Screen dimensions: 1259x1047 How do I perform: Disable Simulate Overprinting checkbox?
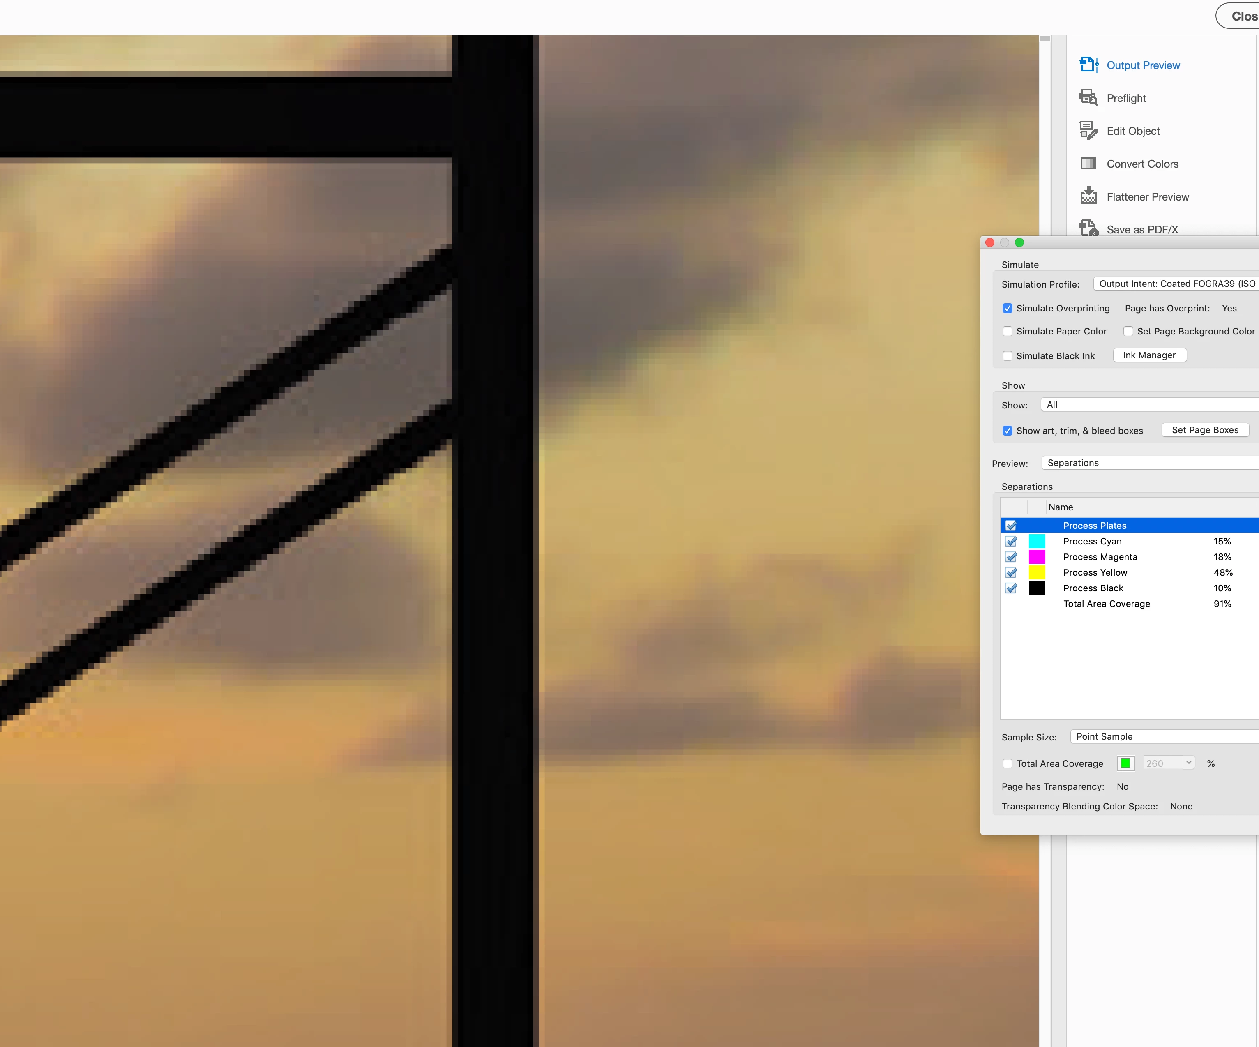tap(1008, 308)
